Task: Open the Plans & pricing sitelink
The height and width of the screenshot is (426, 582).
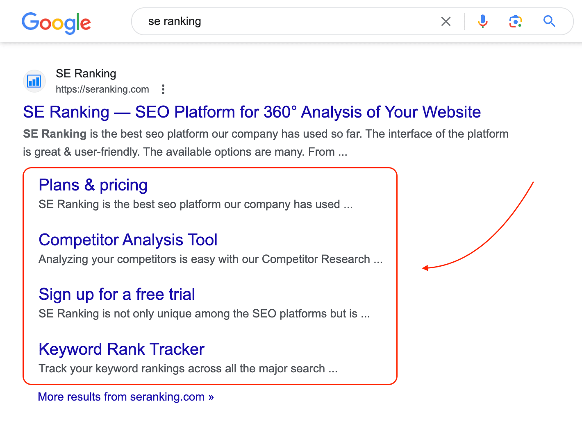Action: (x=93, y=185)
